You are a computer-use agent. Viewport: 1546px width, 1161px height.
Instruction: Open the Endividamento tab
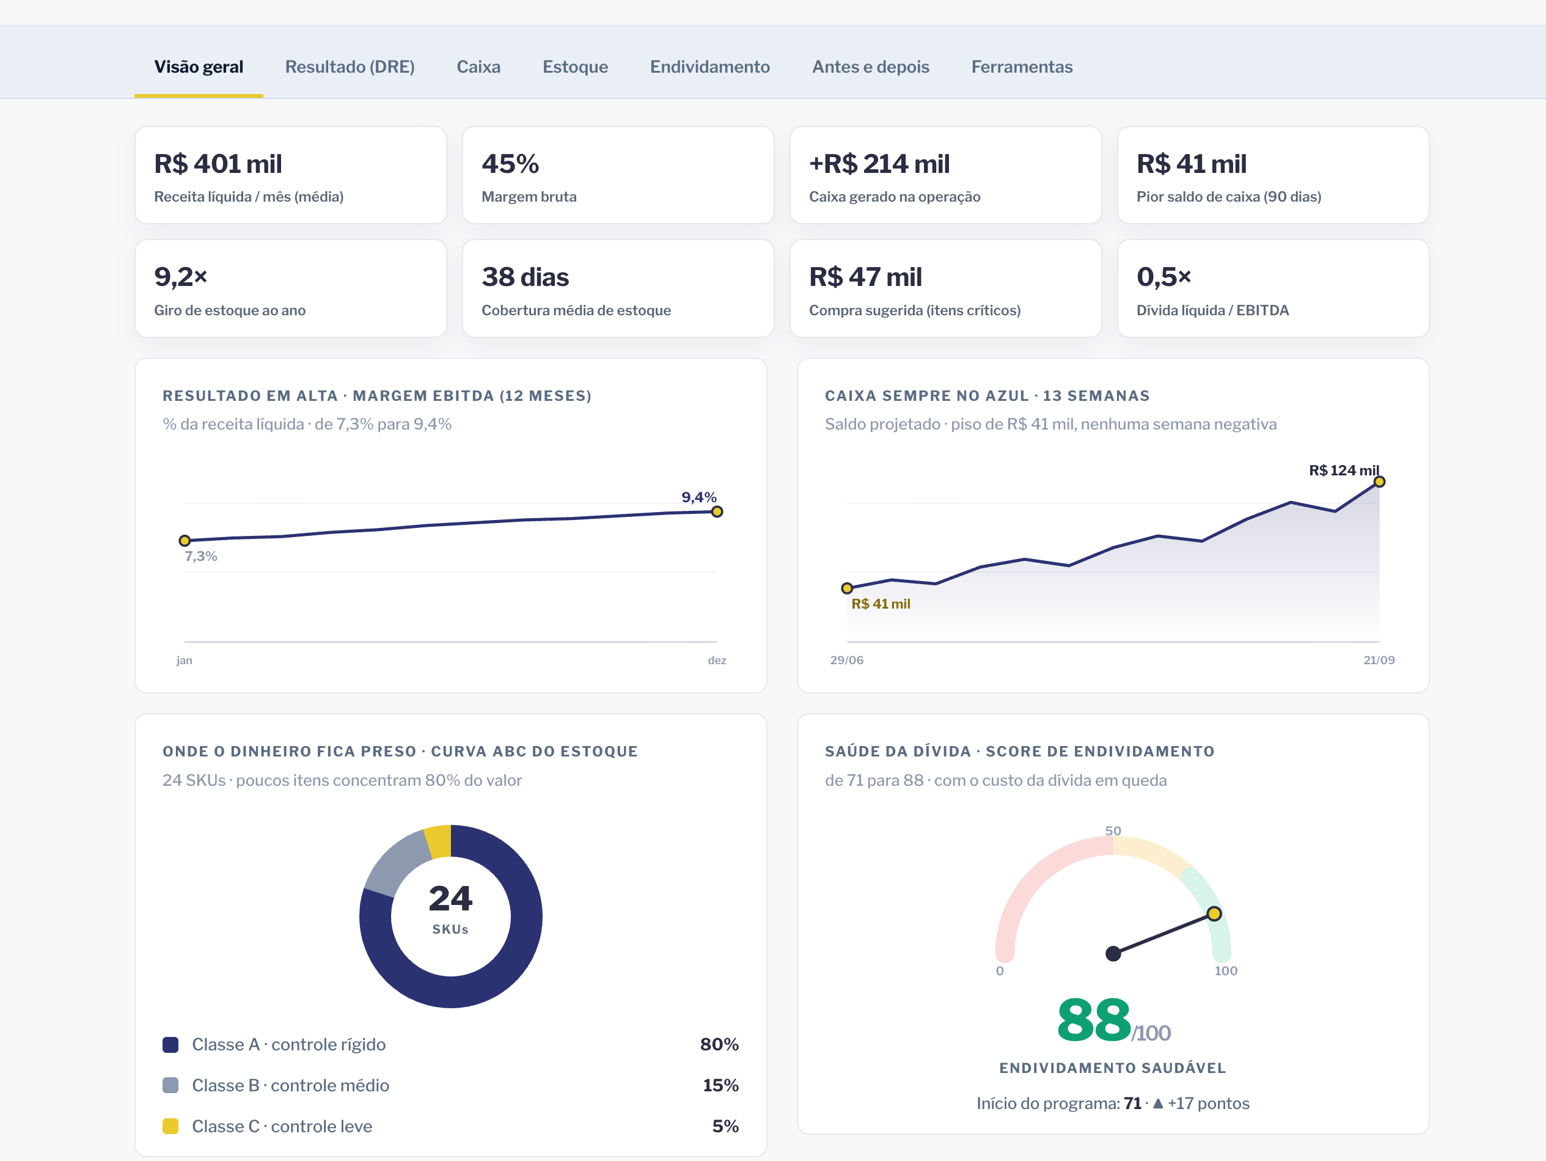[709, 67]
